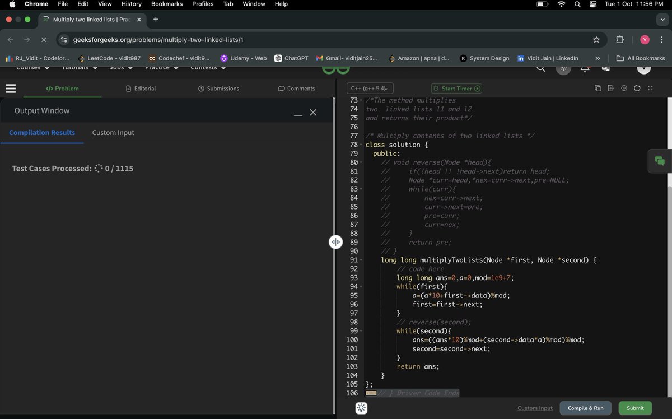Image resolution: width=672 pixels, height=419 pixels.
Task: Switch to the Problem tab
Action: coord(62,89)
